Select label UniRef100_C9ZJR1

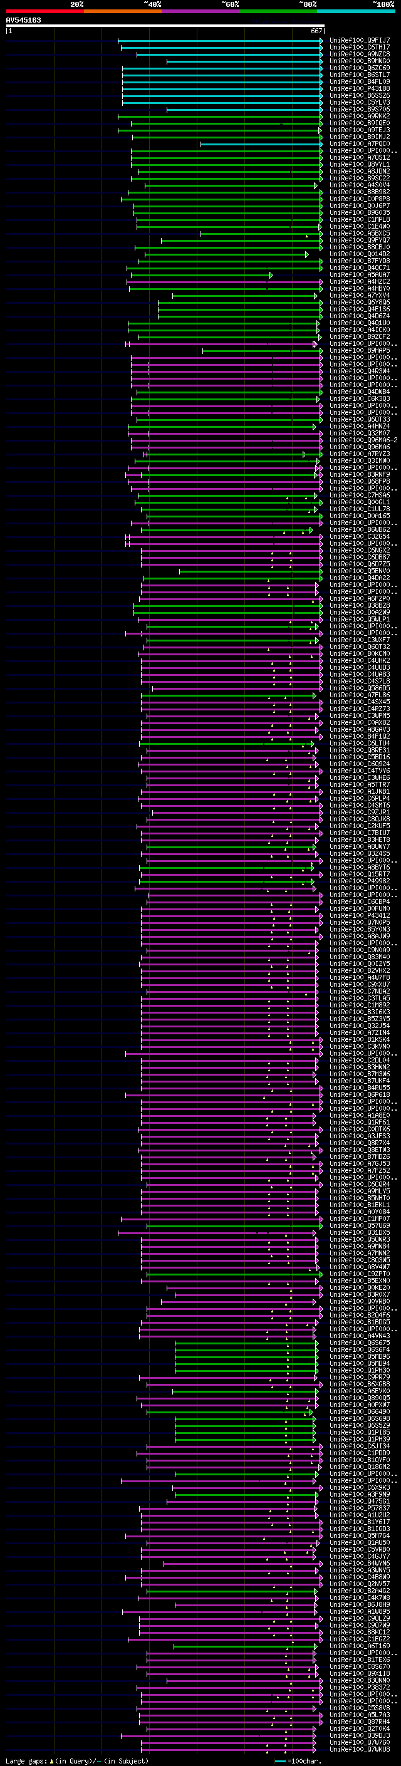pyautogui.click(x=360, y=812)
